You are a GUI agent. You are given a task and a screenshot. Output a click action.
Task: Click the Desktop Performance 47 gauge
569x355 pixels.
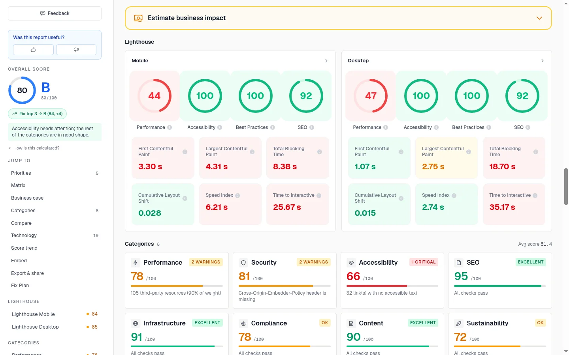[371, 96]
